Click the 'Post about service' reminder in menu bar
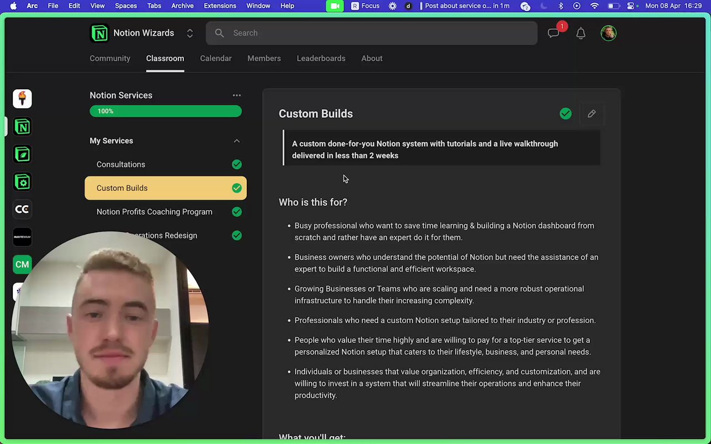The width and height of the screenshot is (711, 444). pyautogui.click(x=465, y=6)
